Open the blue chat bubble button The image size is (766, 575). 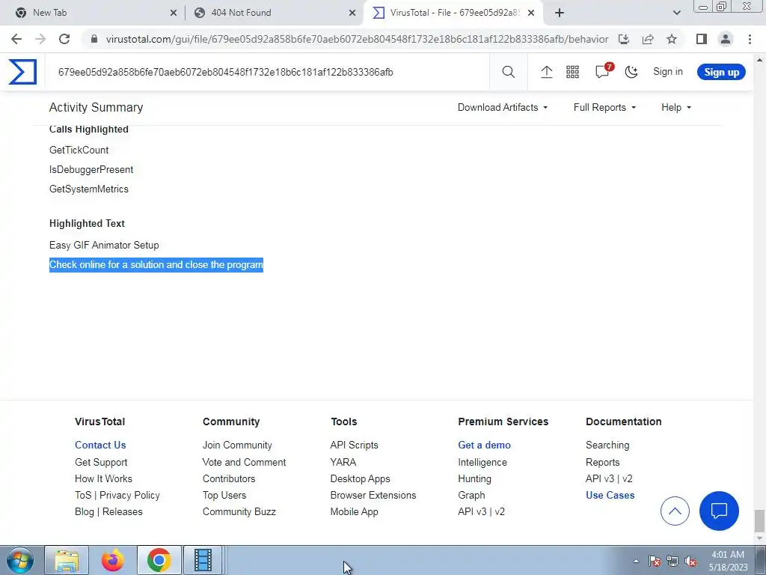point(719,511)
